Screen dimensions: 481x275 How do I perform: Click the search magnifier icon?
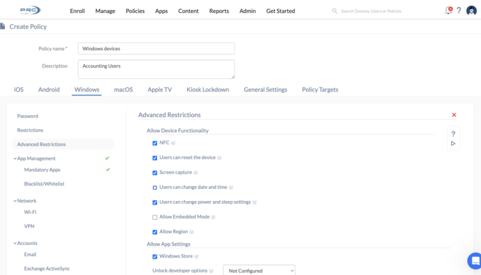(334, 11)
